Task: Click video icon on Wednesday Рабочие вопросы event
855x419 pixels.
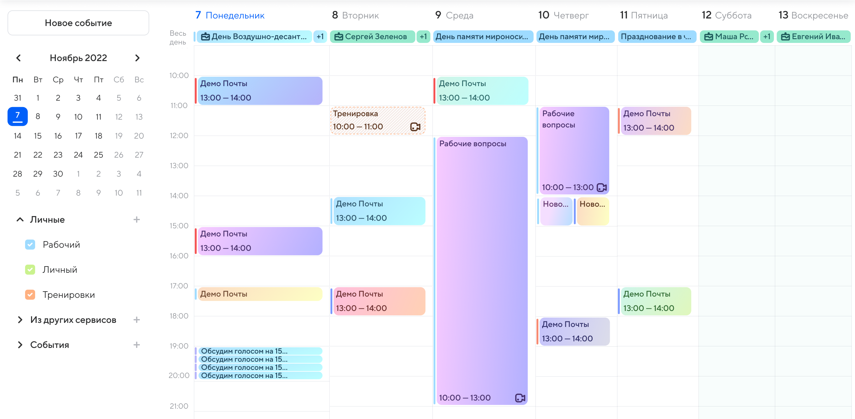Action: point(520,398)
